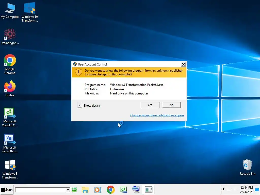
Task: Click the UAC shield icon in title bar
Action: pos(75,64)
